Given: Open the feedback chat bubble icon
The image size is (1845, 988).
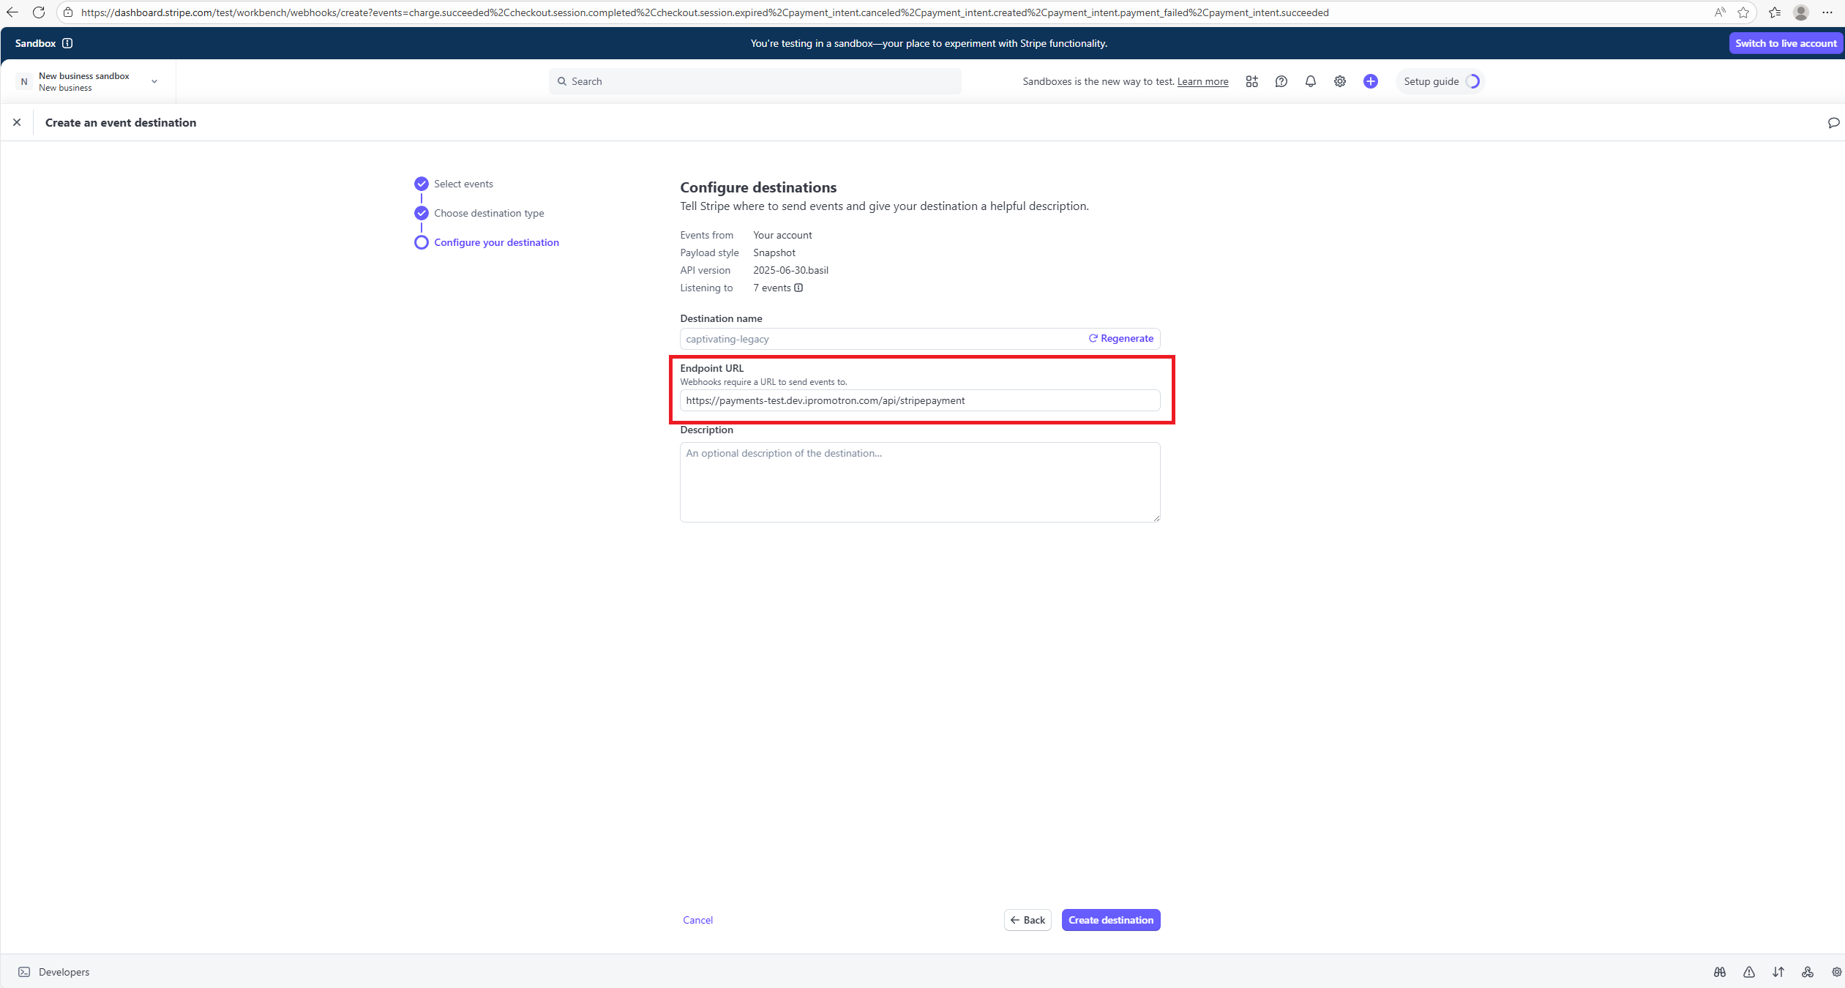Looking at the screenshot, I should point(1833,123).
